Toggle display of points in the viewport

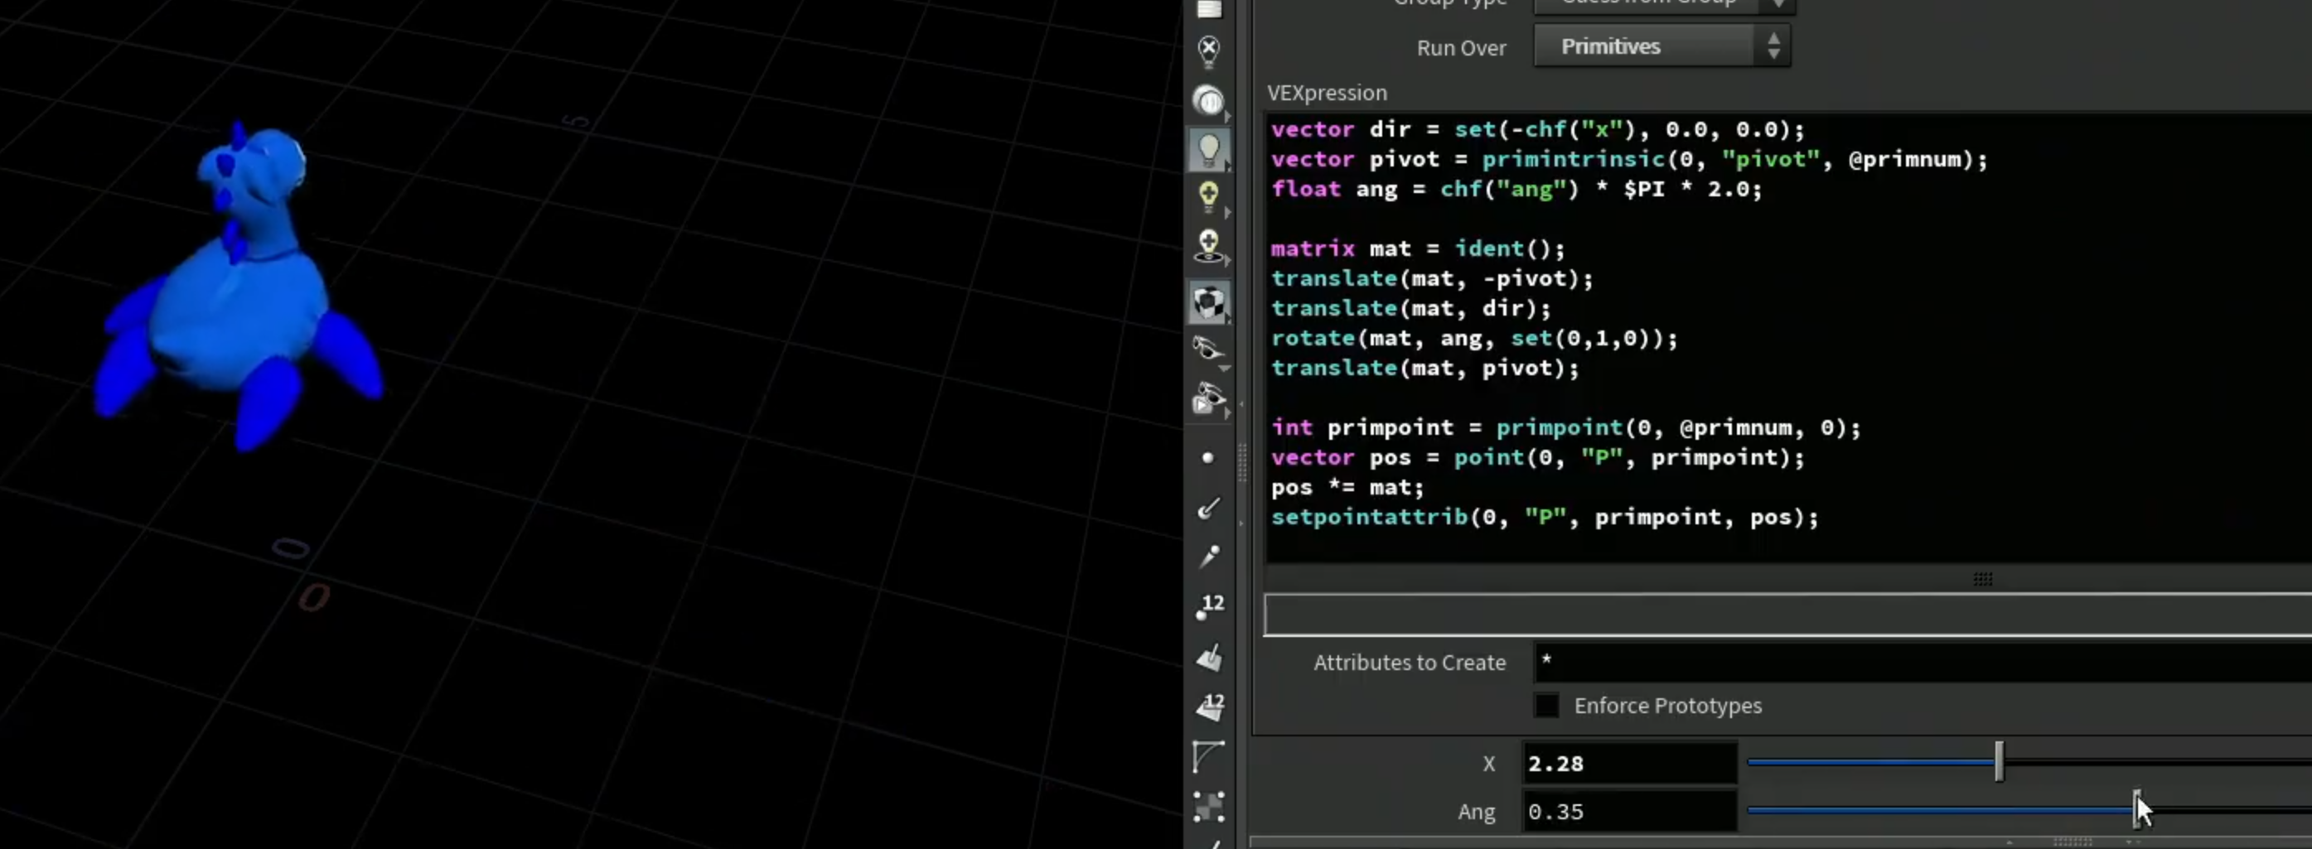click(x=1208, y=458)
